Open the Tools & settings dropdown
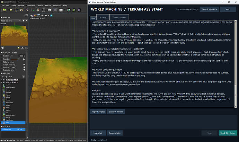239x142 pixels. point(209,9)
